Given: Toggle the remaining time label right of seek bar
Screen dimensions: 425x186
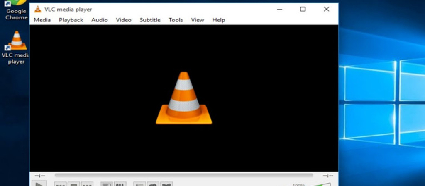Looking at the screenshot, I should pos(328,176).
